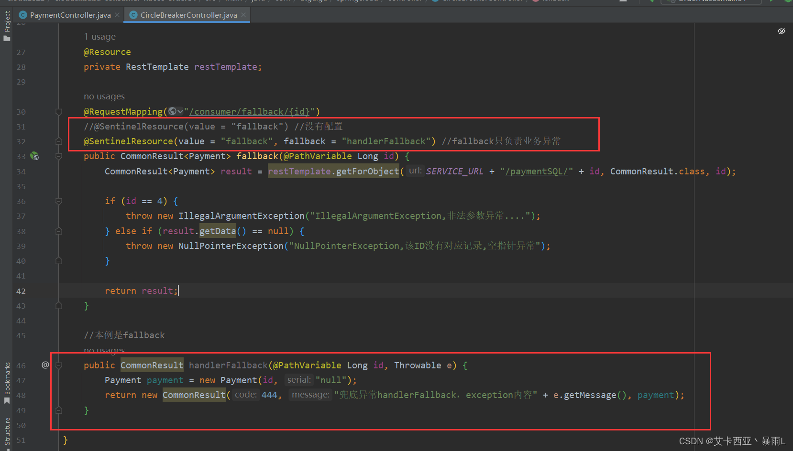
Task: Collapse the if block fold on line 36
Action: (x=59, y=201)
